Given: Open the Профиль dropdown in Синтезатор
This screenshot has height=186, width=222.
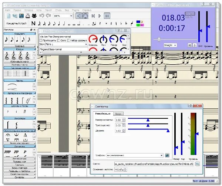Looking at the screenshot, I should pyautogui.click(x=135, y=155).
